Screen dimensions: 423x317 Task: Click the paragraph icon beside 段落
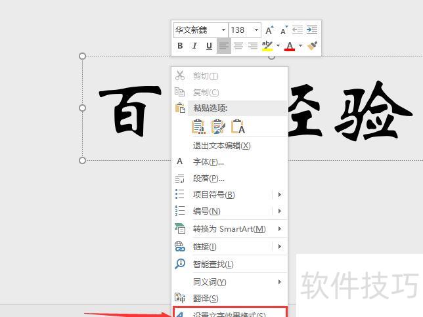click(x=180, y=179)
